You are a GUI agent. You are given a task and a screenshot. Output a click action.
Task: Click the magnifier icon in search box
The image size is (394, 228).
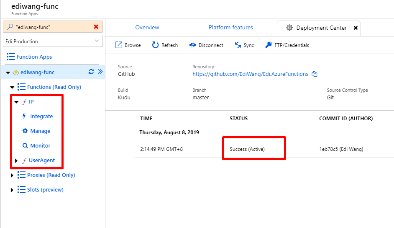click(10, 27)
